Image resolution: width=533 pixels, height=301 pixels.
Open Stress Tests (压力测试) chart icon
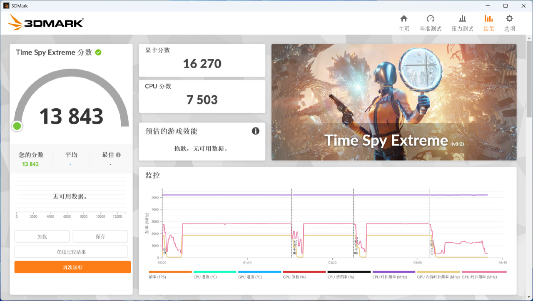(x=462, y=19)
